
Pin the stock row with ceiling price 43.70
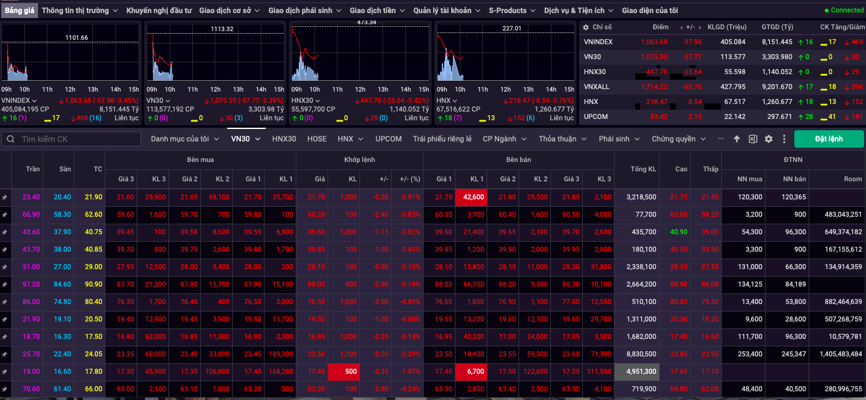5,249
